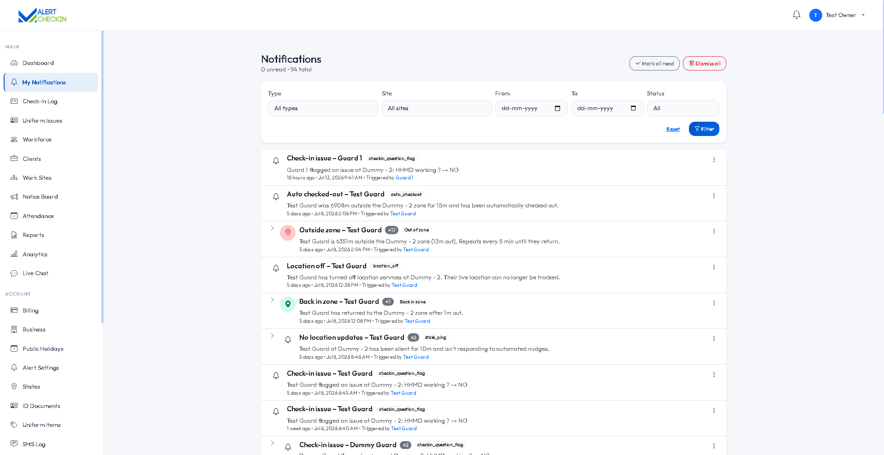This screenshot has height=455, width=884.
Task: Click the To date input field
Action: [607, 108]
